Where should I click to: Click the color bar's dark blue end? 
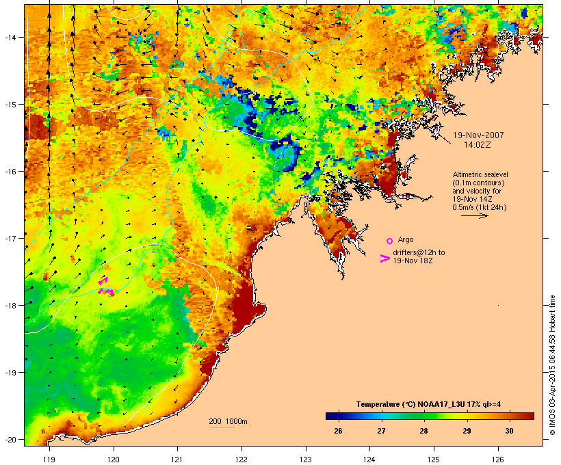(331, 416)
